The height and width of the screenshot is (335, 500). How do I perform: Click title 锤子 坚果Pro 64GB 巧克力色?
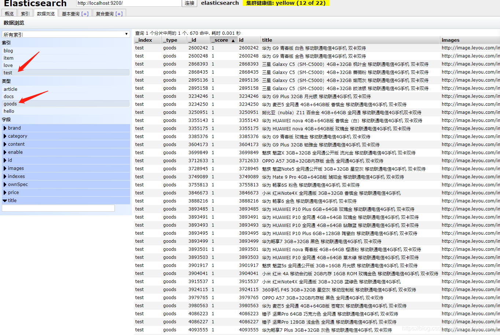330,314
